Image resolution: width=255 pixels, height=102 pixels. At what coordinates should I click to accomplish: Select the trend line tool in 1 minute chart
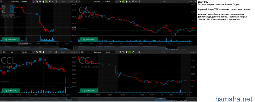pyautogui.click(x=130, y=2)
